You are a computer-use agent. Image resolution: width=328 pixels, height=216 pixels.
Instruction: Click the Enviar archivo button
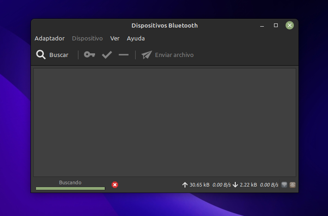pos(167,55)
